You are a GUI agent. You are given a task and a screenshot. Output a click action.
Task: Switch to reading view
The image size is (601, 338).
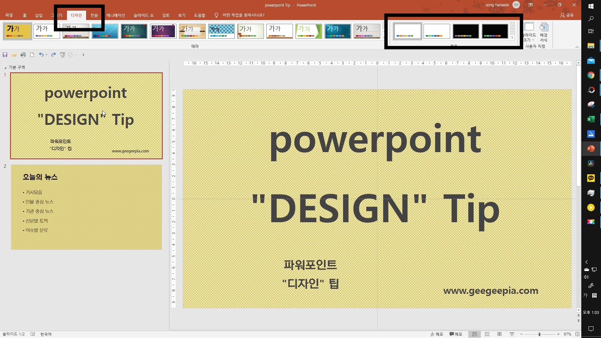tap(500, 334)
